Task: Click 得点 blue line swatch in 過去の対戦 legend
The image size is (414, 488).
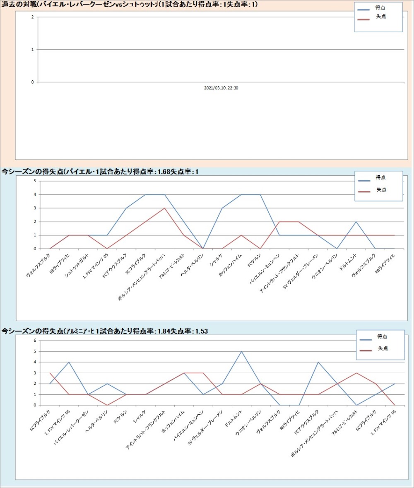Action: [x=363, y=9]
